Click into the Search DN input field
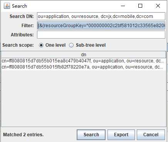 click(x=101, y=16)
